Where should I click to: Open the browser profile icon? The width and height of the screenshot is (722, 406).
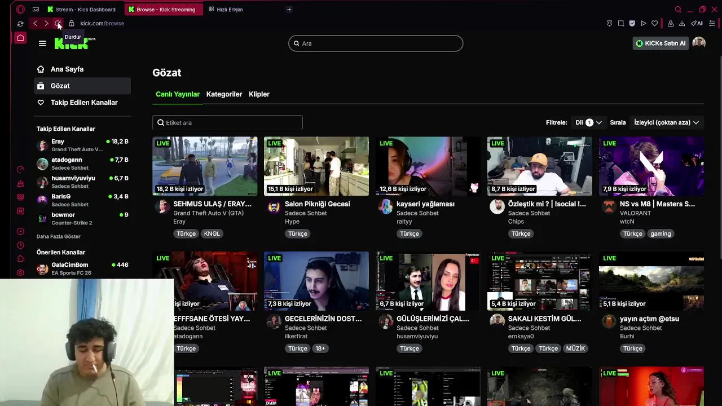[x=671, y=24]
